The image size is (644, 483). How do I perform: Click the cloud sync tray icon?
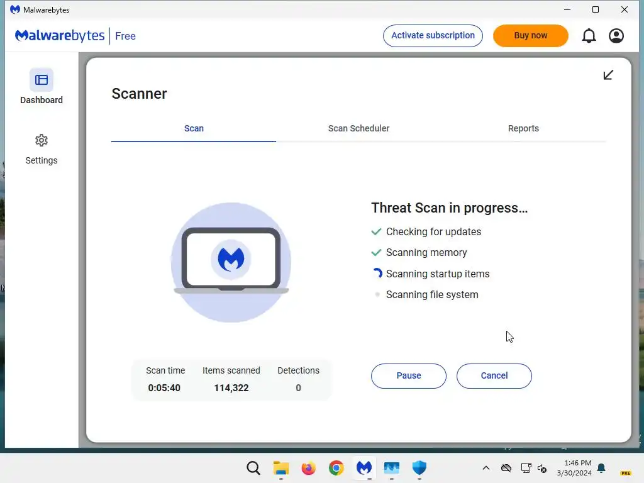(506, 468)
